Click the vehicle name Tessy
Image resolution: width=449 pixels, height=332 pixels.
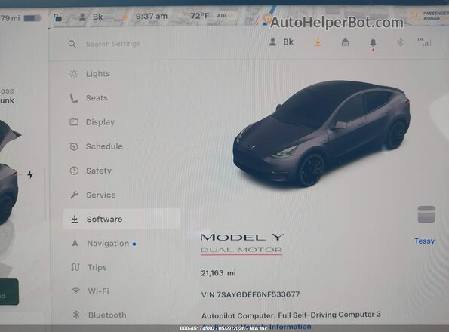pos(424,241)
